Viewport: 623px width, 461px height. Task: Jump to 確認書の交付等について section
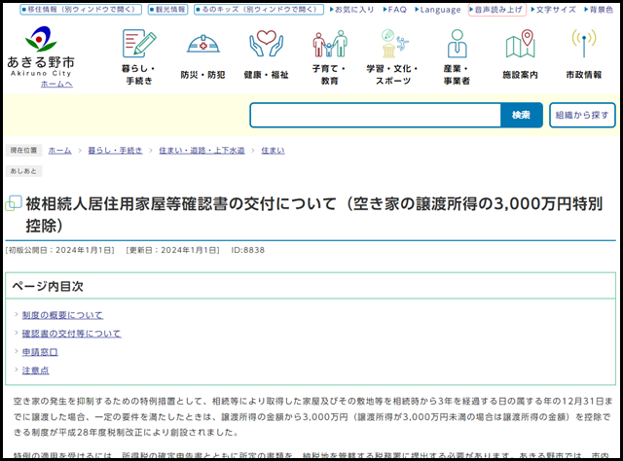coord(71,334)
